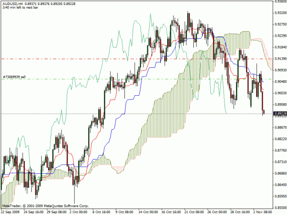Image resolution: width=287 pixels, height=215 pixels.
Task: Click the 0.91390 price axis label
Action: pyautogui.click(x=281, y=59)
